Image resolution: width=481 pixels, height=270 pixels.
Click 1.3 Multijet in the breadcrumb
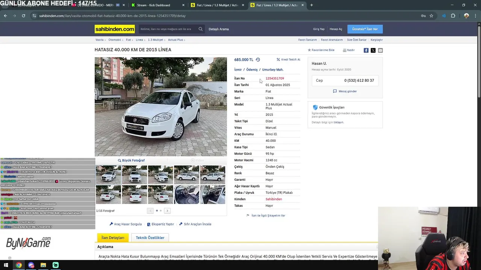click(156, 40)
